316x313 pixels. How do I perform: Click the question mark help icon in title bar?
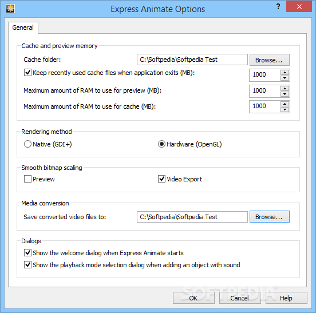click(x=278, y=7)
